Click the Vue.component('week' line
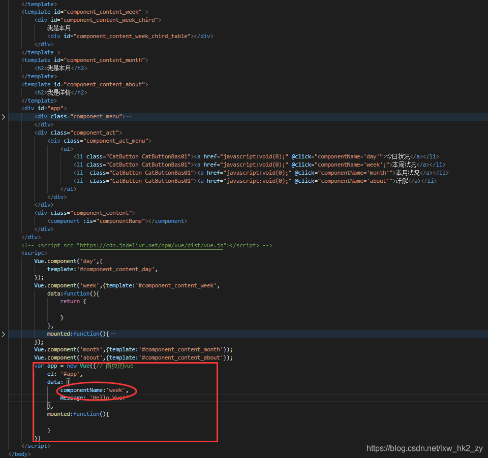Image resolution: width=488 pixels, height=458 pixels. pyautogui.click(x=127, y=285)
